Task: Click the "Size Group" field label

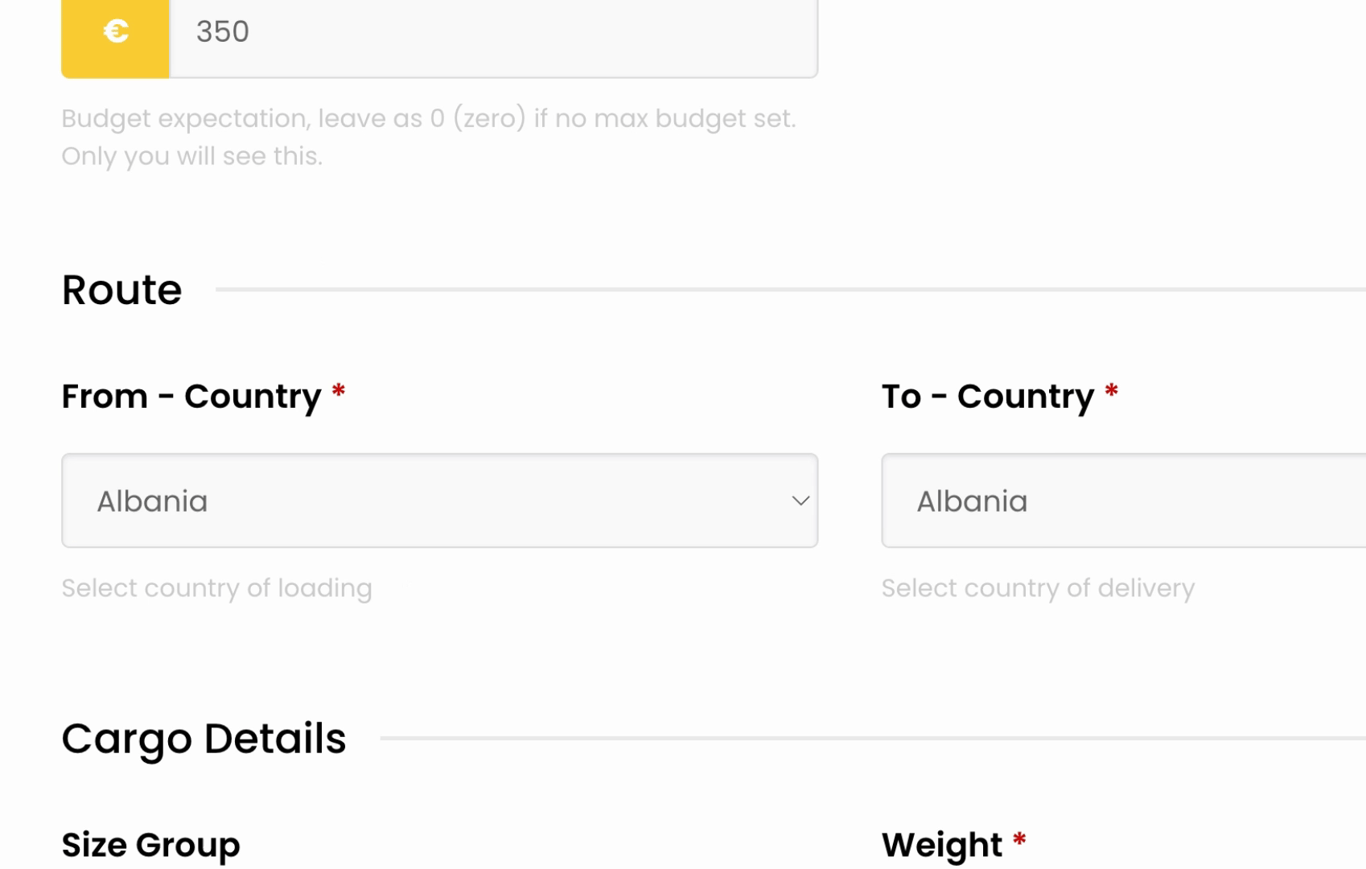Action: pos(151,845)
